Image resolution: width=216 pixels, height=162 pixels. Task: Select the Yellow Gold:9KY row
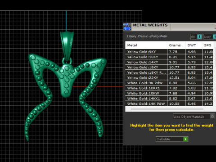tap(169, 52)
